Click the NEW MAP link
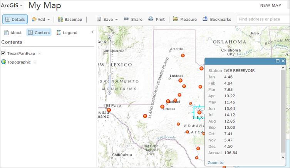This screenshot has width=290, height=168. [x=270, y=5]
